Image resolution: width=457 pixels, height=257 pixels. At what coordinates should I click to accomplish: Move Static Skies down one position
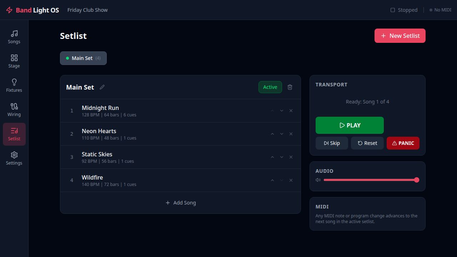point(282,157)
